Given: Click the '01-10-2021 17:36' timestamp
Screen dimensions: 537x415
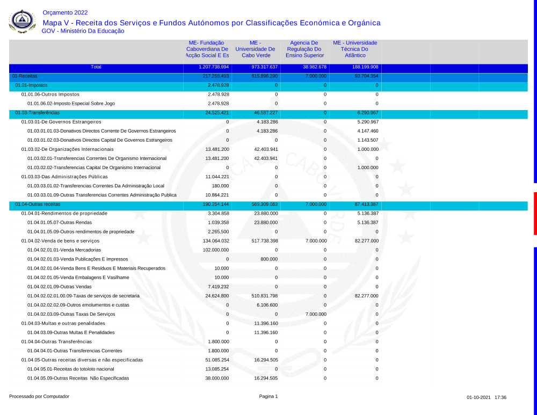Looking at the screenshot, I should 487,397.
